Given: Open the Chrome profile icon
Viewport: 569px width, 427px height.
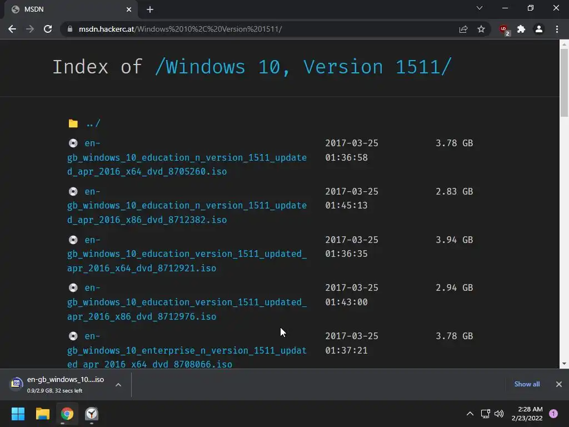Looking at the screenshot, I should [539, 29].
